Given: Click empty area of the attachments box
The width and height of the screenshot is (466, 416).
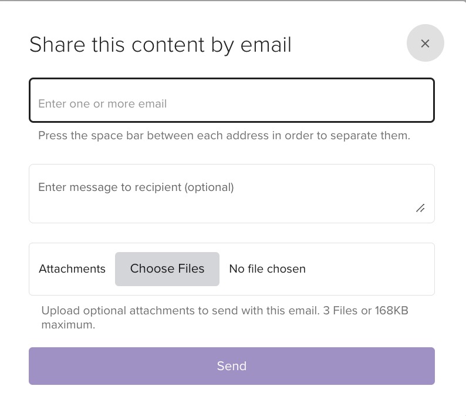Looking at the screenshot, I should click(x=369, y=269).
